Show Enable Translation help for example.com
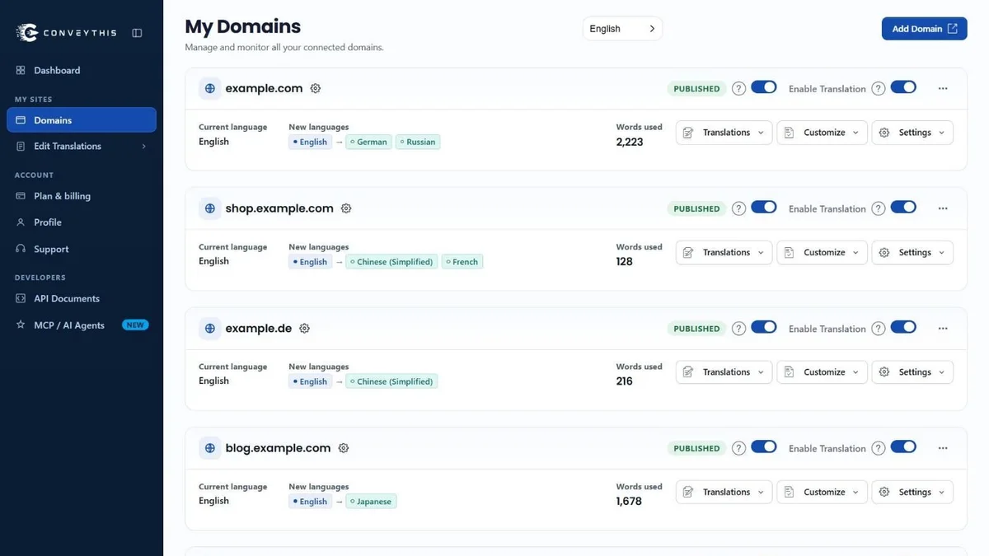 coord(879,88)
